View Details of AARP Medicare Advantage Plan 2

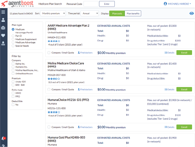click(x=169, y=53)
